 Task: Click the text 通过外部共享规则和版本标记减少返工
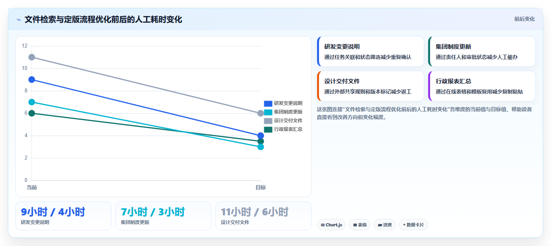(367, 92)
